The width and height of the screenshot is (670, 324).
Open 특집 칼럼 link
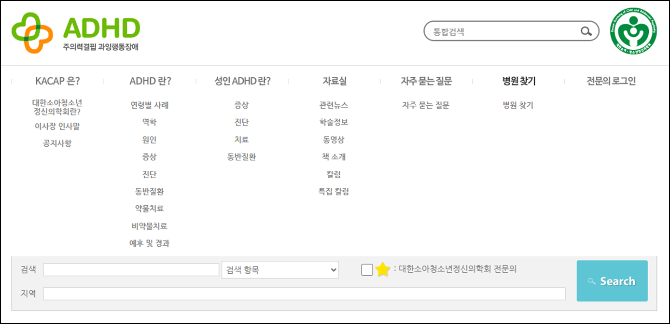tap(334, 192)
